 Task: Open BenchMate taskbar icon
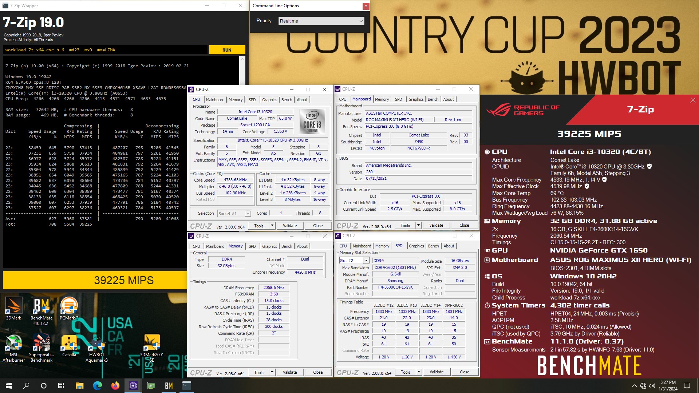tap(169, 386)
